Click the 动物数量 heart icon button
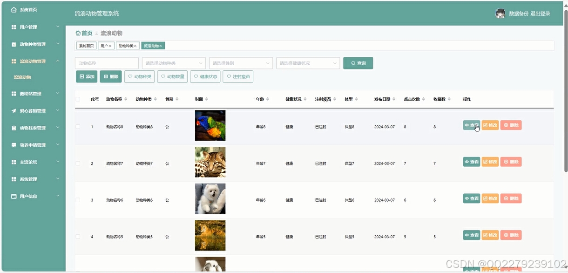The image size is (568, 273). coord(162,76)
